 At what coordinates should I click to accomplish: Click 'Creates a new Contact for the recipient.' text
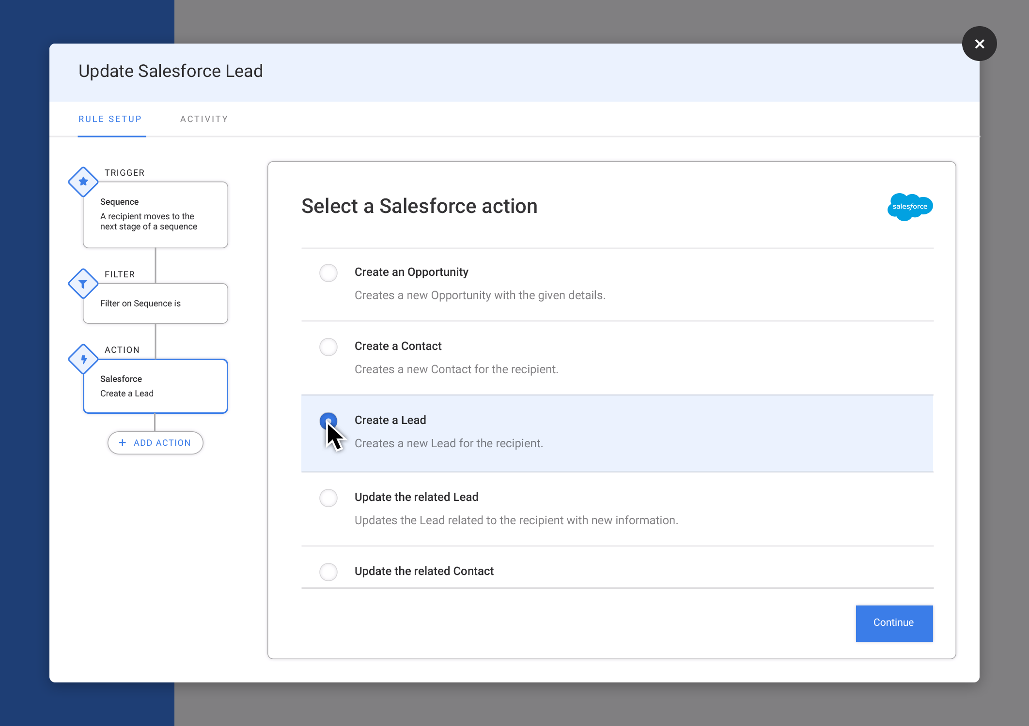coord(456,369)
